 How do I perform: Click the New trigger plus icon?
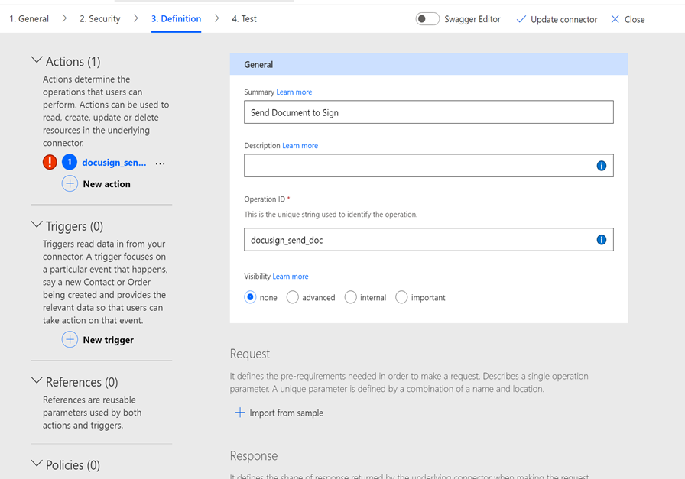point(70,339)
